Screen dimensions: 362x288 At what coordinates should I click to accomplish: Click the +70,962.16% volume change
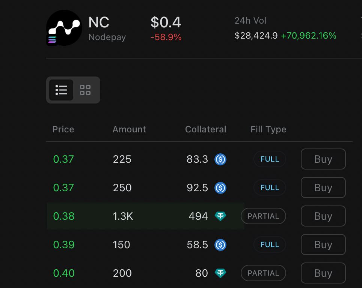pos(309,36)
